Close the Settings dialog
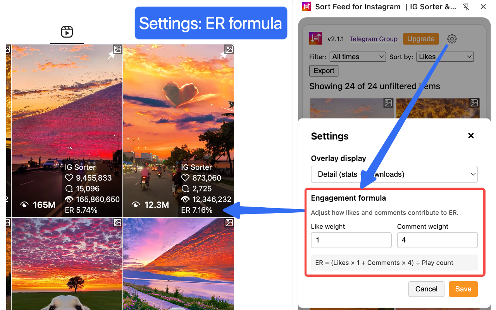 point(471,136)
